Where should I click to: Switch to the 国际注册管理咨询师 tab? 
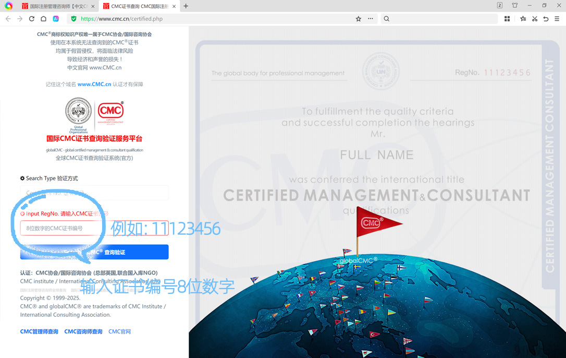tap(58, 6)
